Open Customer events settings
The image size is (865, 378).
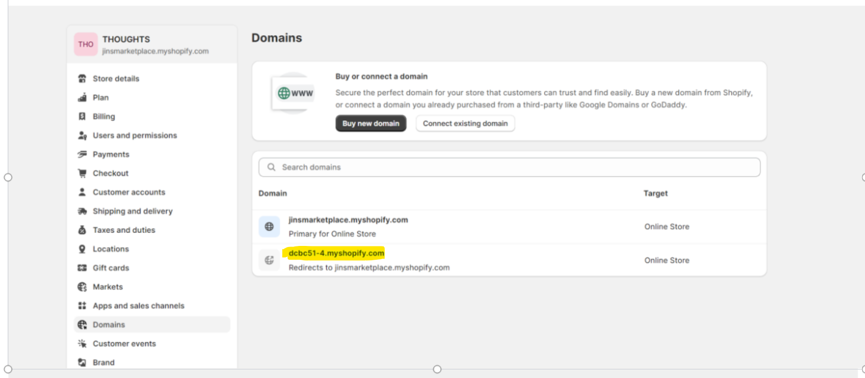pyautogui.click(x=124, y=344)
